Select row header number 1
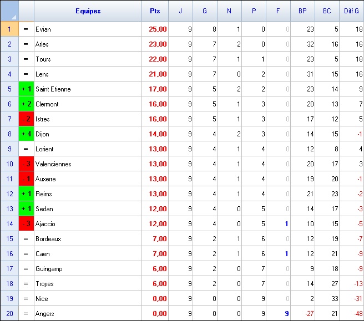Viewport: 364px width, 321px height. [9, 29]
